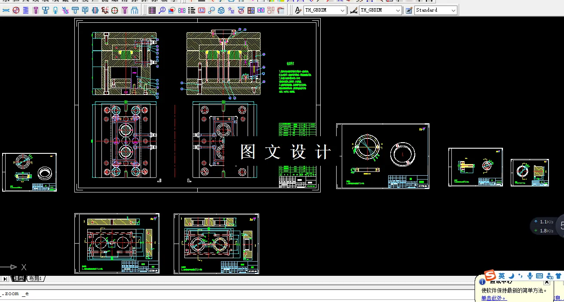This screenshot has width=564, height=302.
Task: Click the Sogou moon icon
Action: [x=512, y=276]
